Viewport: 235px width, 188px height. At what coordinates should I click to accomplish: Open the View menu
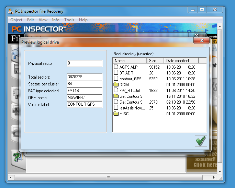click(43, 20)
